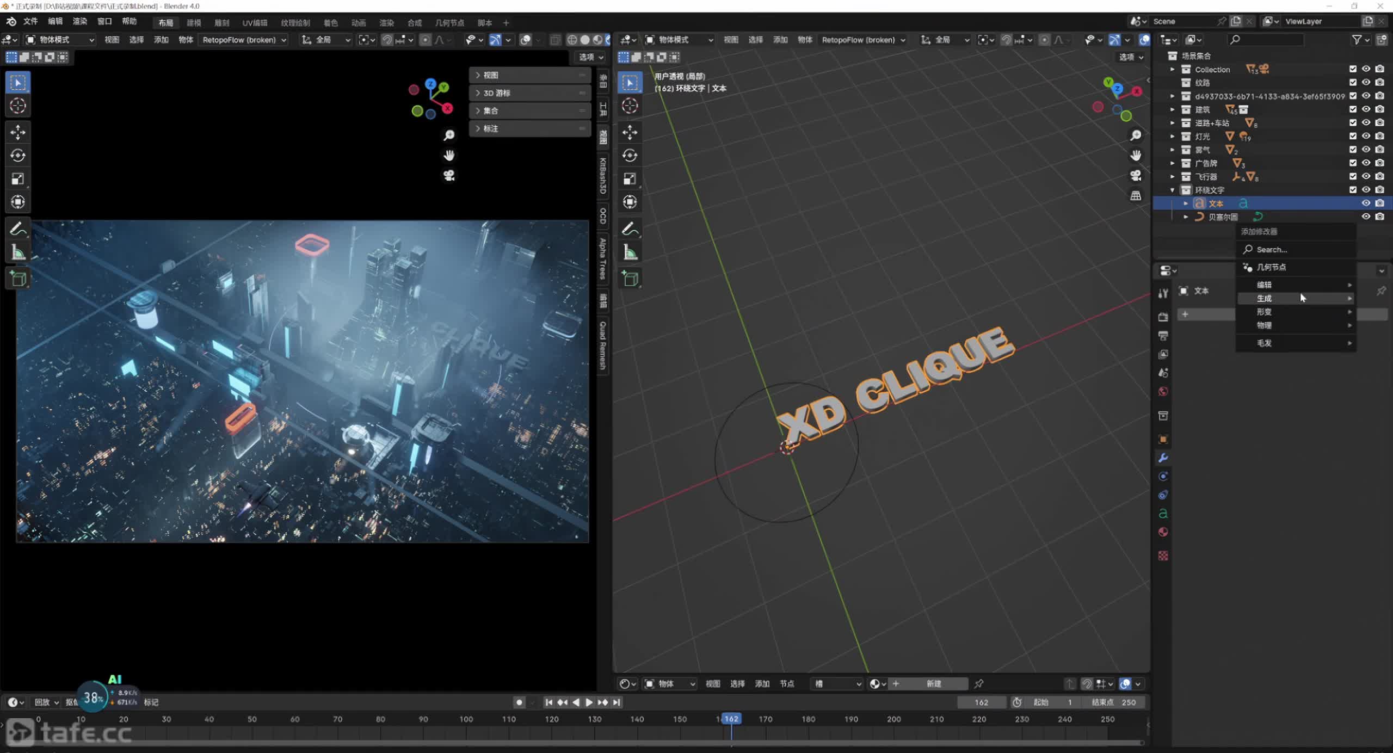1393x753 pixels.
Task: Choose 几何节点 in add modifier menu
Action: pyautogui.click(x=1296, y=267)
